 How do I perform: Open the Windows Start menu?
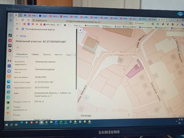[x=6, y=125]
